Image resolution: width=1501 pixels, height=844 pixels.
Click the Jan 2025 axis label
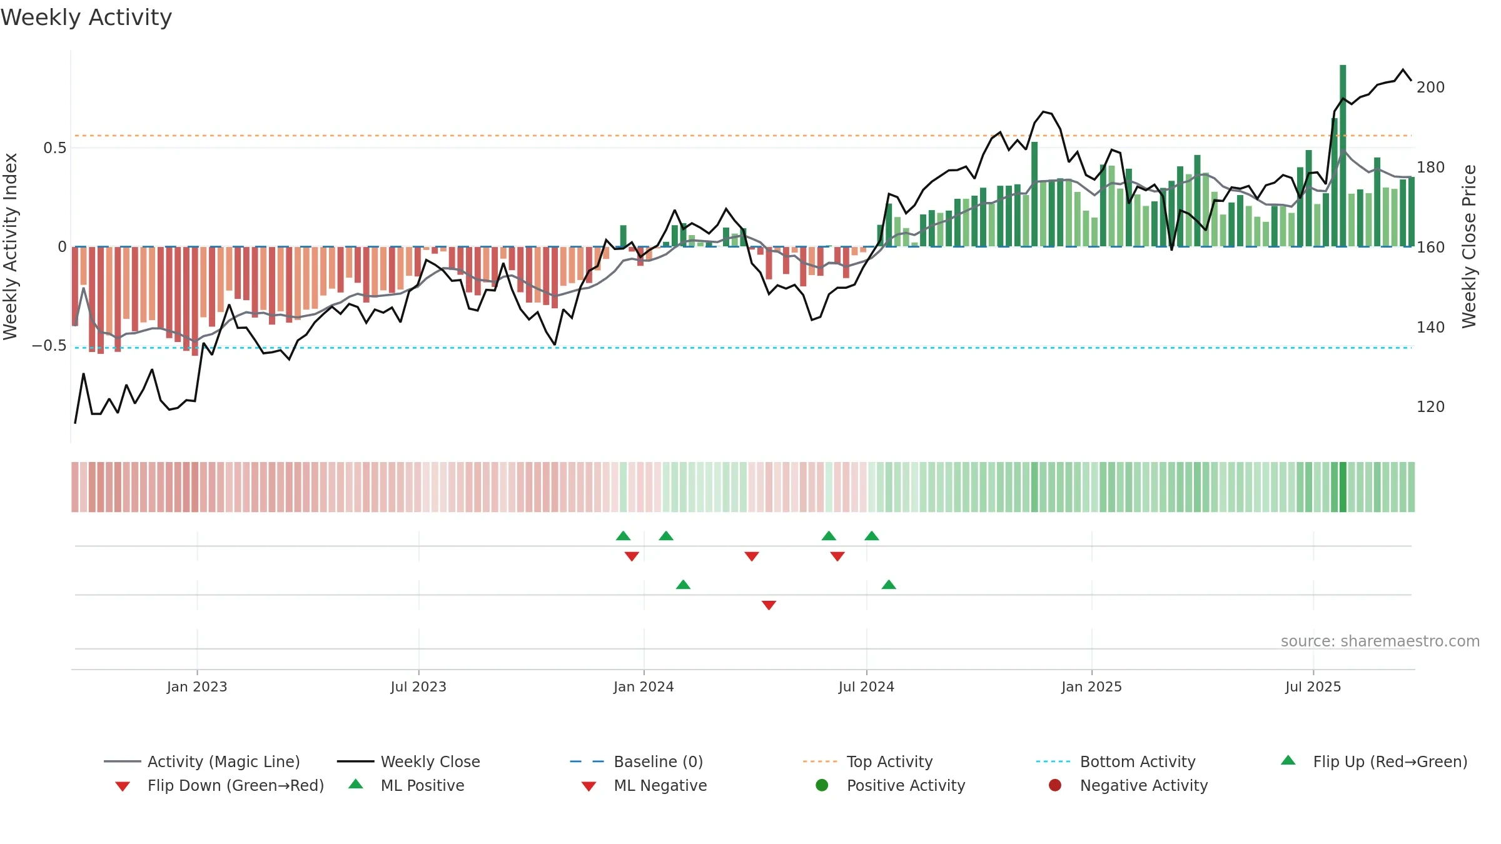tap(1092, 687)
